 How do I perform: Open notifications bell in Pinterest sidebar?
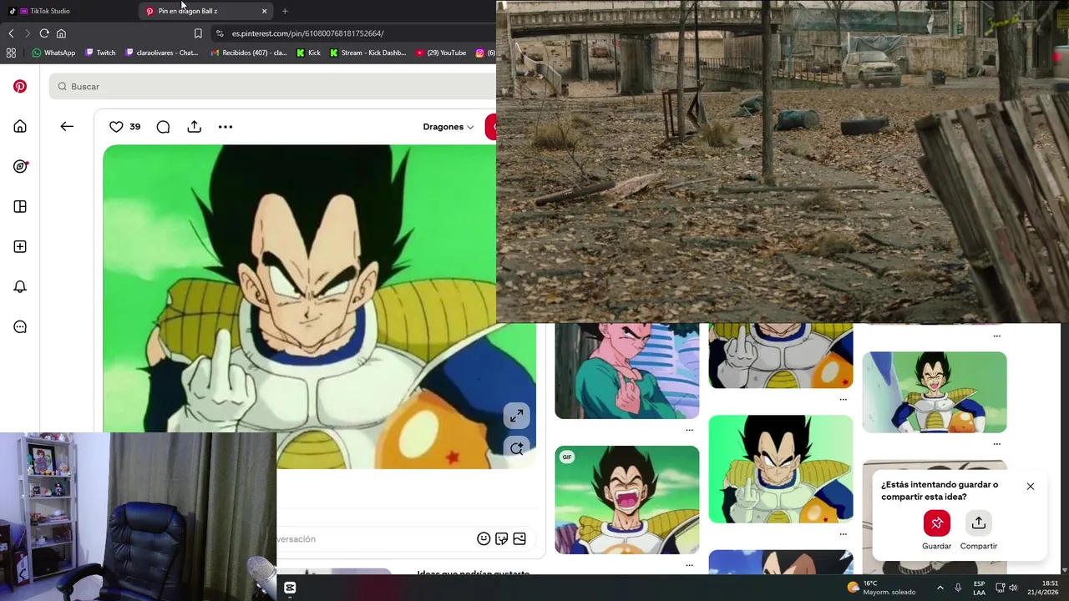pos(20,286)
